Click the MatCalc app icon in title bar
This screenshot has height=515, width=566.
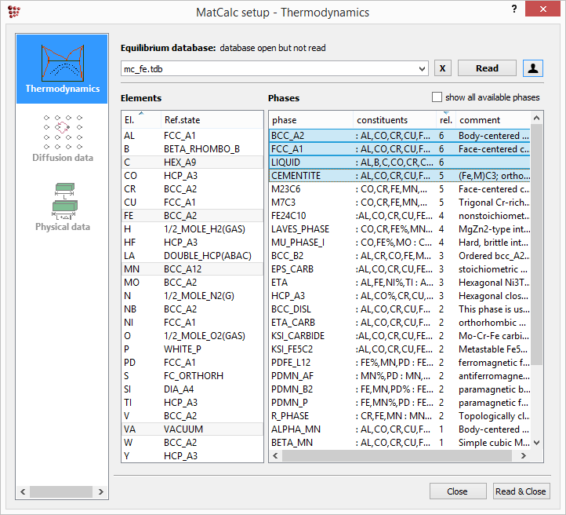point(14,12)
